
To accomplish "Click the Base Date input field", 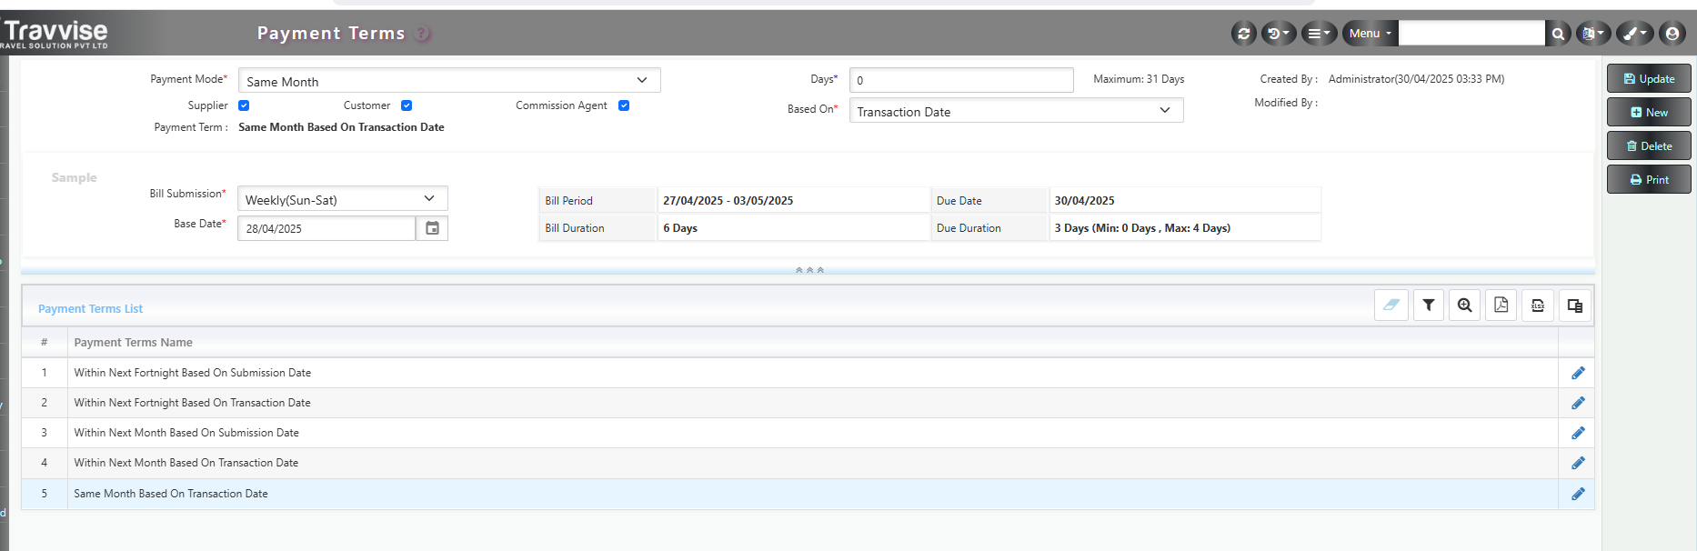I will 326,228.
